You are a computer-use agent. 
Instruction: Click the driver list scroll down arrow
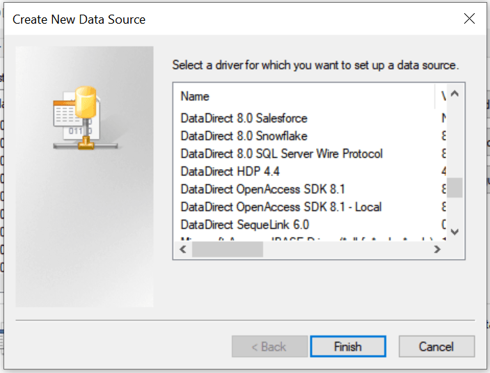pyautogui.click(x=455, y=232)
